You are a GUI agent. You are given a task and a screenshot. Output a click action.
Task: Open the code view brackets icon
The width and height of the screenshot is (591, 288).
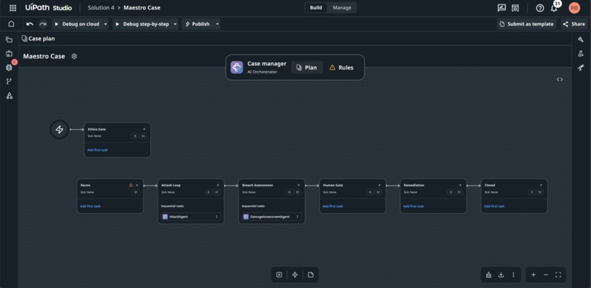tap(559, 79)
